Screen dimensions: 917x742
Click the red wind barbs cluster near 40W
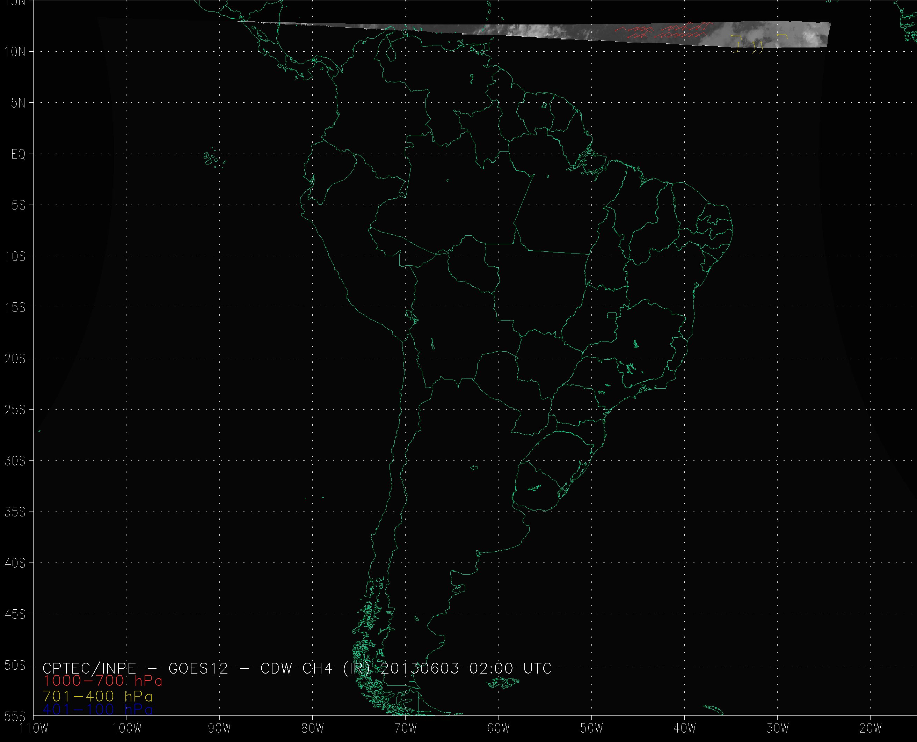tap(664, 31)
